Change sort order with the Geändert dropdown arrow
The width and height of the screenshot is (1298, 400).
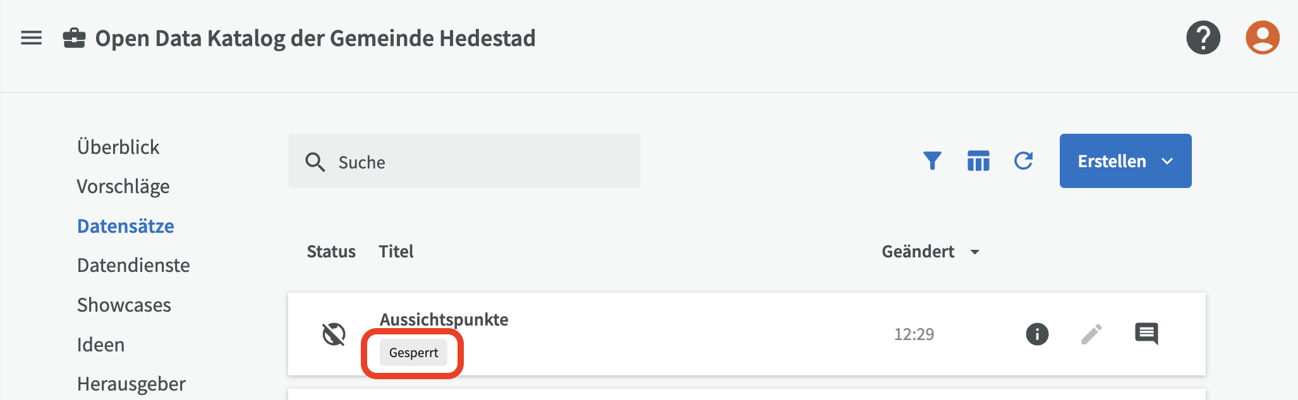coord(976,252)
